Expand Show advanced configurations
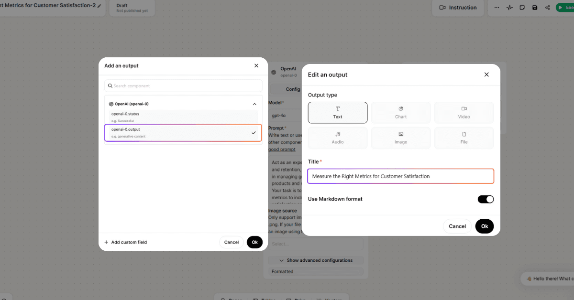The height and width of the screenshot is (300, 574). pyautogui.click(x=316, y=260)
